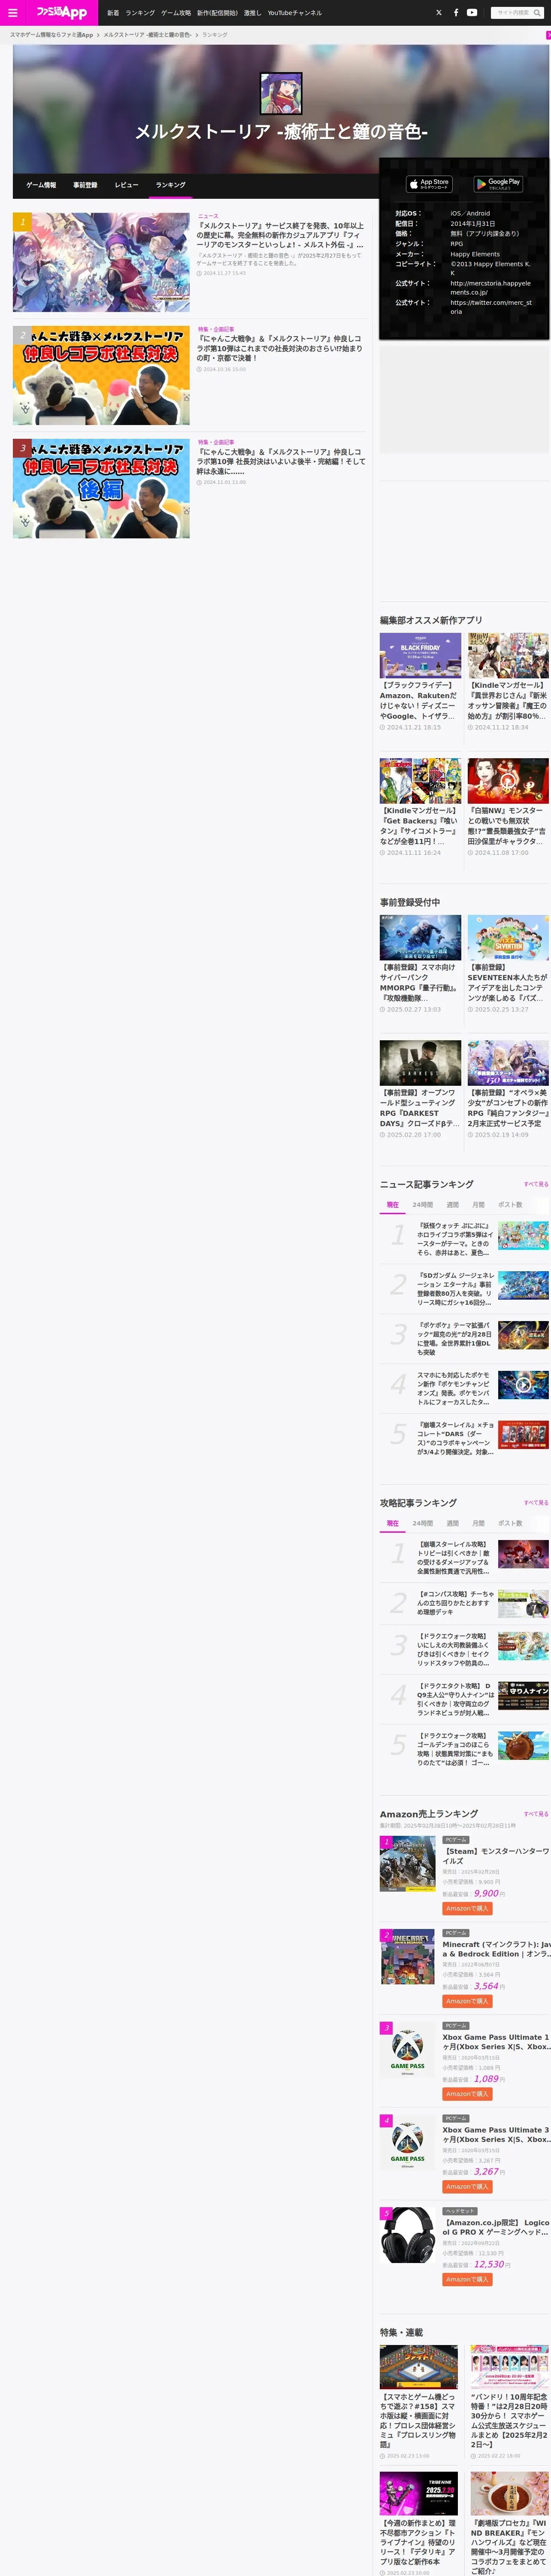
Task: Select 月間 tab in ニュース記事ランキング
Action: 478,1205
